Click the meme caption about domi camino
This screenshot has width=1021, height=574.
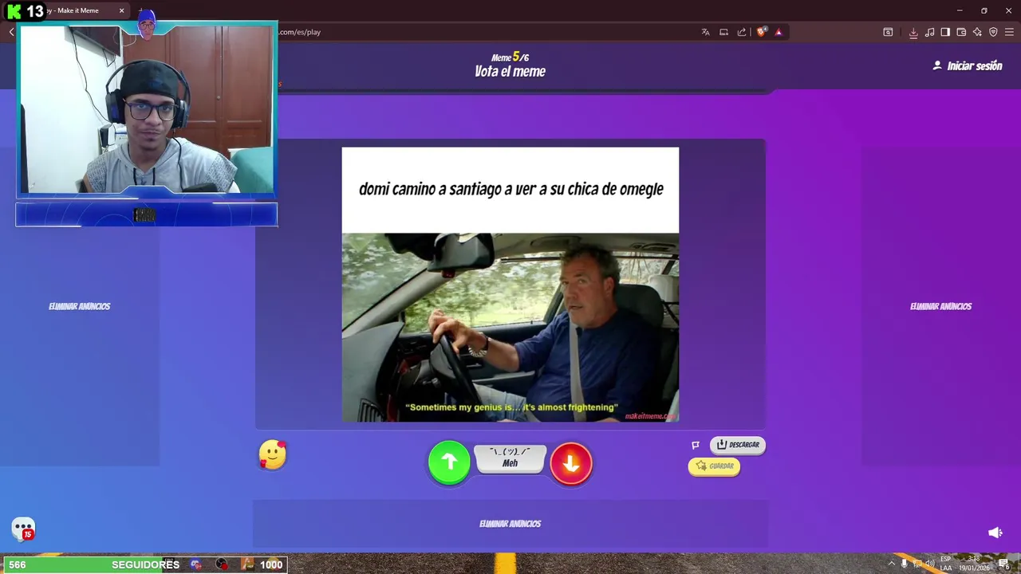pyautogui.click(x=511, y=189)
